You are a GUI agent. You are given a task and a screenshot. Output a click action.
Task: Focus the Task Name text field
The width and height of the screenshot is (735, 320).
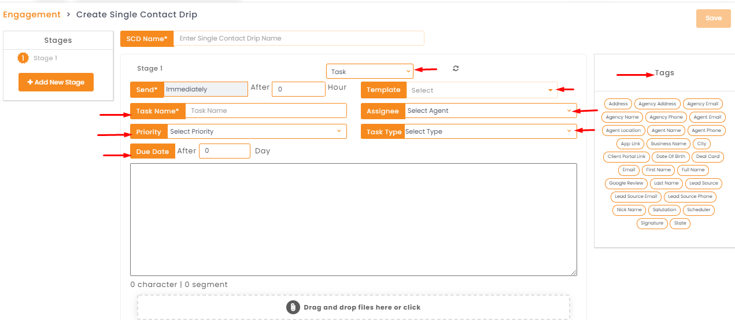(266, 111)
